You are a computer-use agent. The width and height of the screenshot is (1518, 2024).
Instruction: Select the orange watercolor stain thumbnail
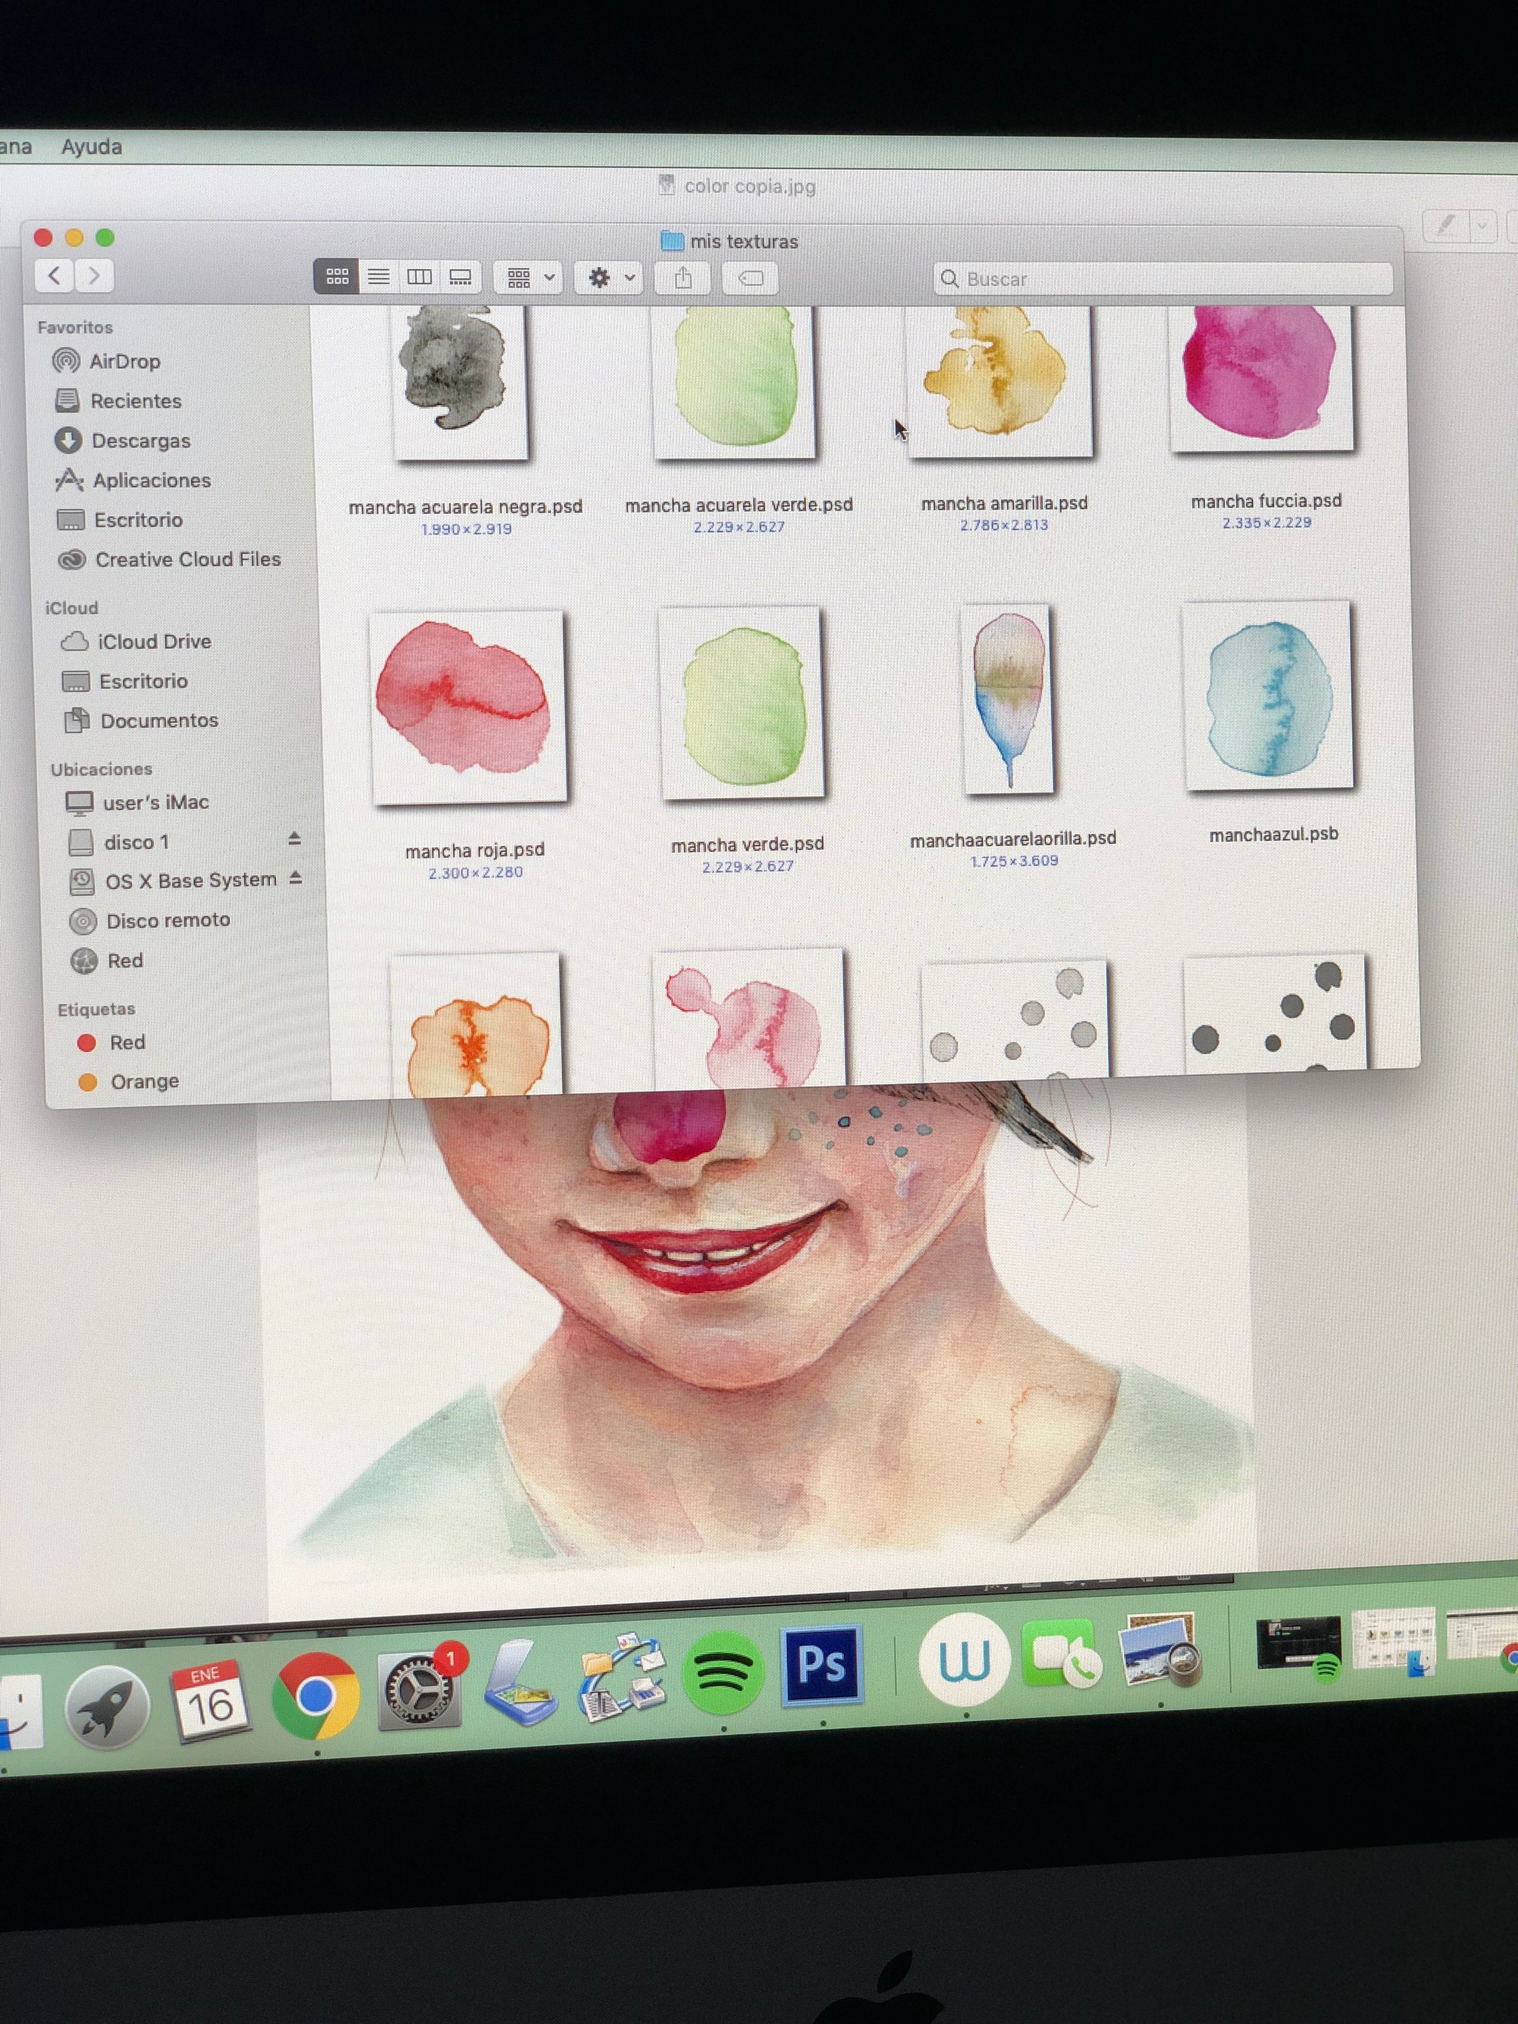click(477, 1025)
